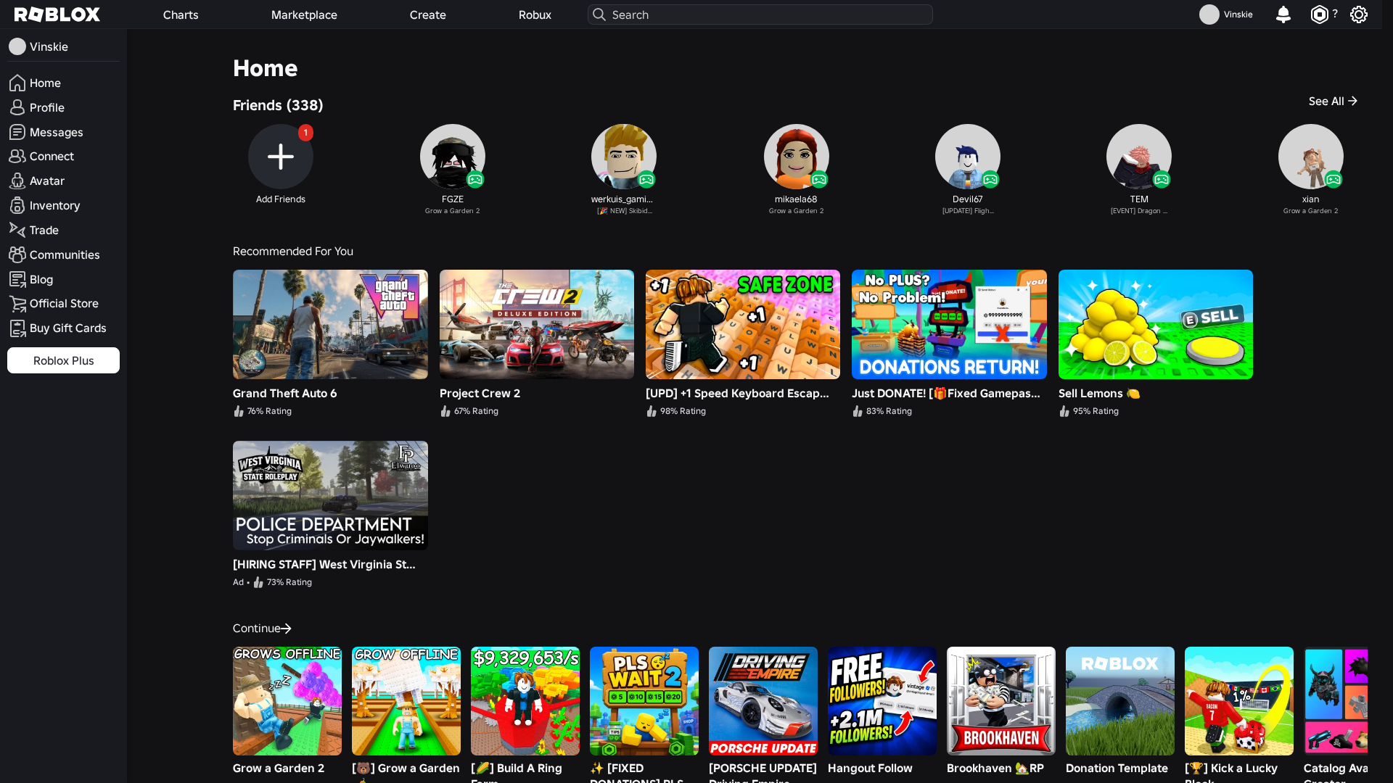Click the Roblox Plus button
Viewport: 1393px width, 783px height.
pos(63,360)
